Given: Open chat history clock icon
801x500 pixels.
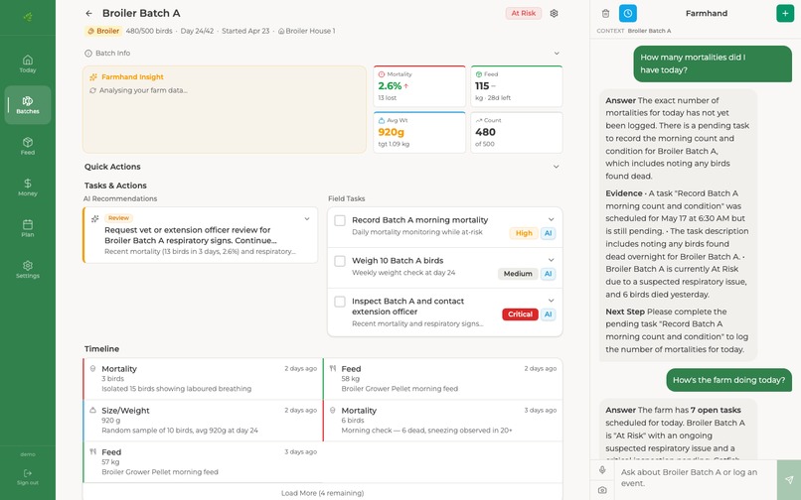Looking at the screenshot, I should [628, 13].
